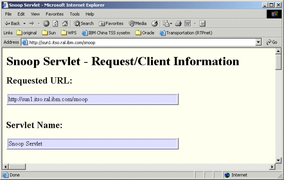Click the Go button beside address bar
The width and height of the screenshot is (284, 180).
point(272,42)
